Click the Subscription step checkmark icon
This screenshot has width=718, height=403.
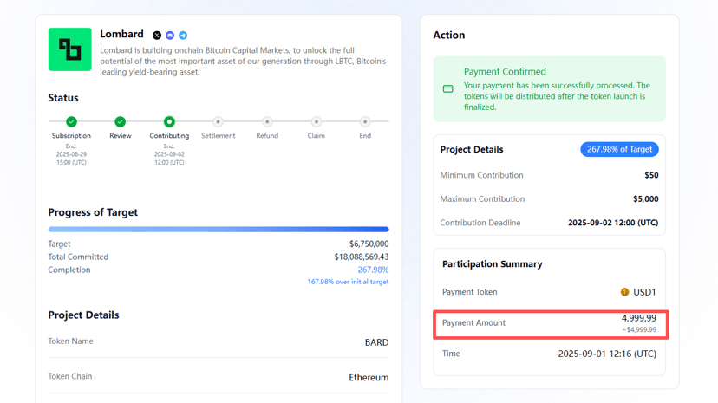pos(71,122)
